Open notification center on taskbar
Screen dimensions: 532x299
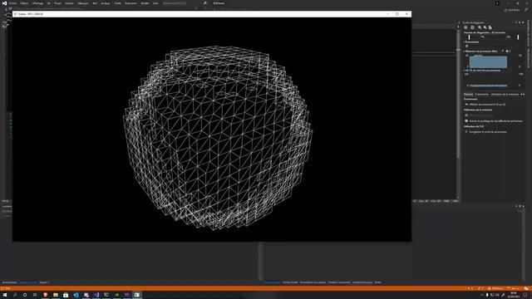tap(525, 295)
